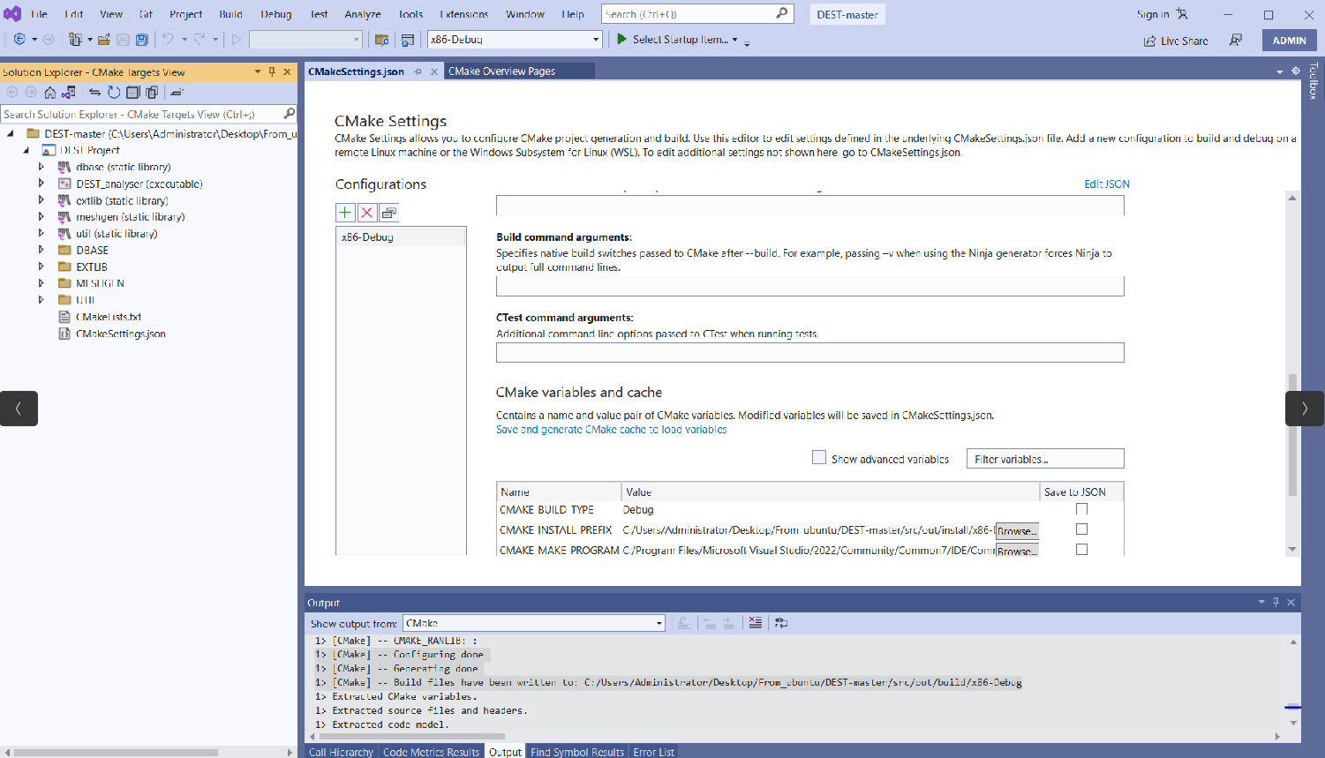
Task: Click the Switch Views icon in Solution Explorer
Action: pos(69,93)
